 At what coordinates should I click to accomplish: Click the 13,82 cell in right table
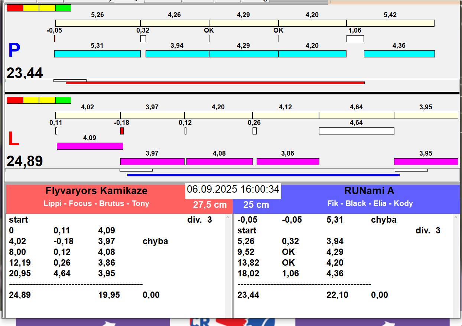[248, 263]
